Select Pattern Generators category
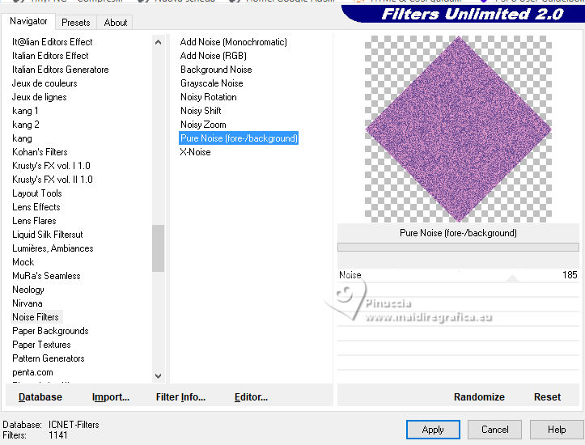The image size is (585, 445). tap(48, 358)
